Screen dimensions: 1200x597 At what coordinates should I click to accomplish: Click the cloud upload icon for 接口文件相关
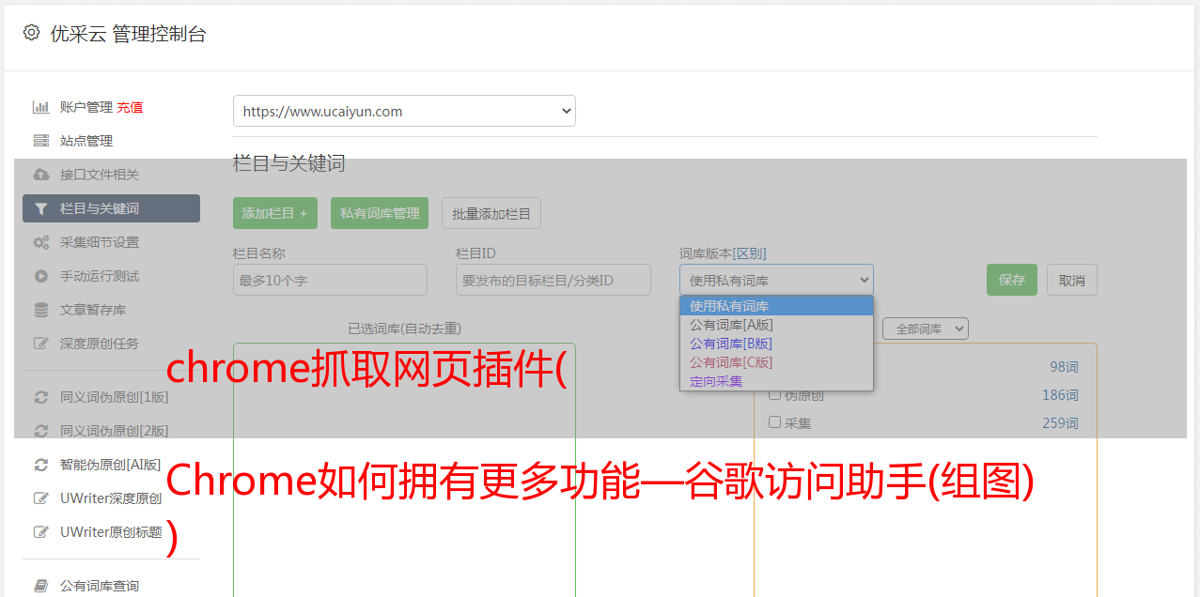[x=40, y=175]
